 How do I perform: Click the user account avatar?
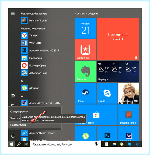(13, 96)
